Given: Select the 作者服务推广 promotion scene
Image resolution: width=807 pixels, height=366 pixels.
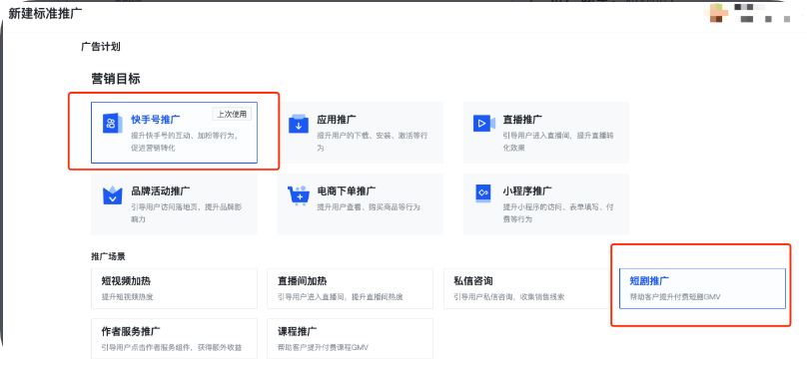Looking at the screenshot, I should [174, 338].
